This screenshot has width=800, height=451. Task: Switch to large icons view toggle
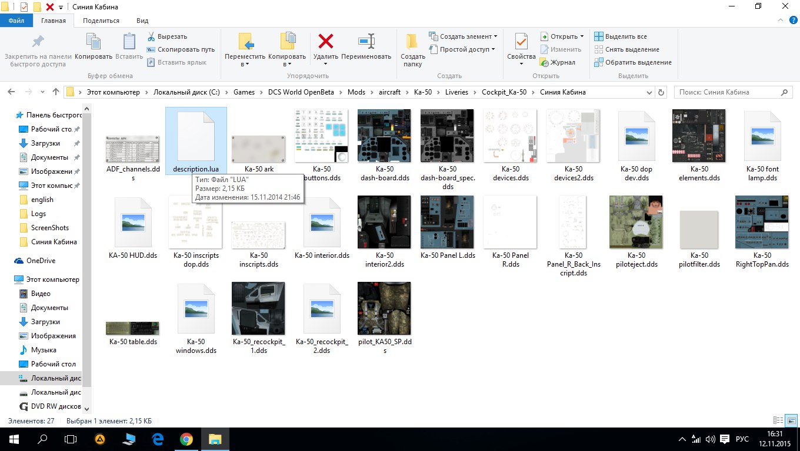(791, 420)
